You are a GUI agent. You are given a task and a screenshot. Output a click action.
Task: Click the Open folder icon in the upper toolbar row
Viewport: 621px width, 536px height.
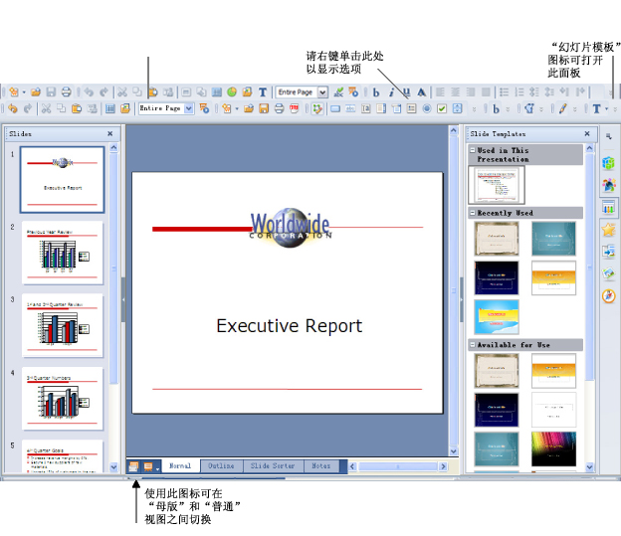click(36, 92)
